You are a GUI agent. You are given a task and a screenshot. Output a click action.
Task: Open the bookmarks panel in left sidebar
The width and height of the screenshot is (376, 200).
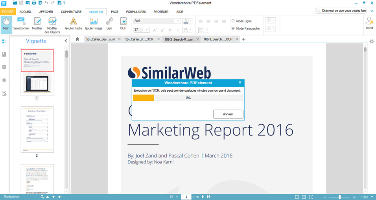tap(4, 54)
